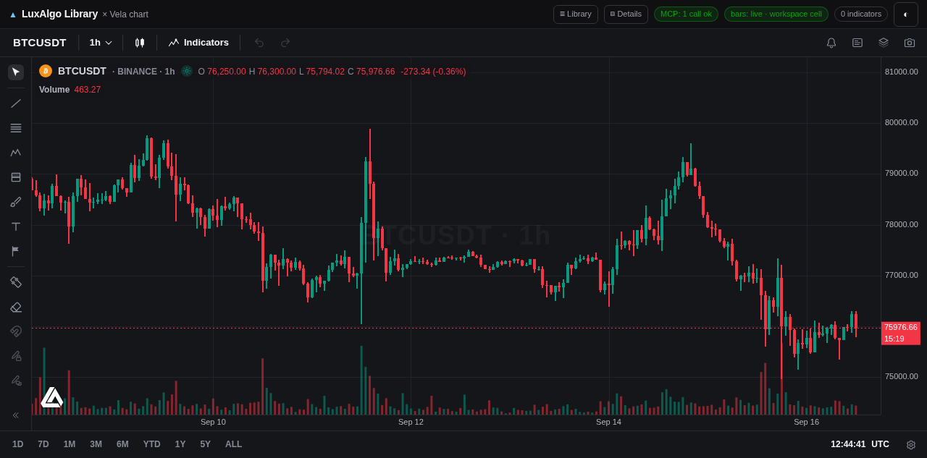The width and height of the screenshot is (927, 458).
Task: Set range to 6M
Action: tap(123, 444)
